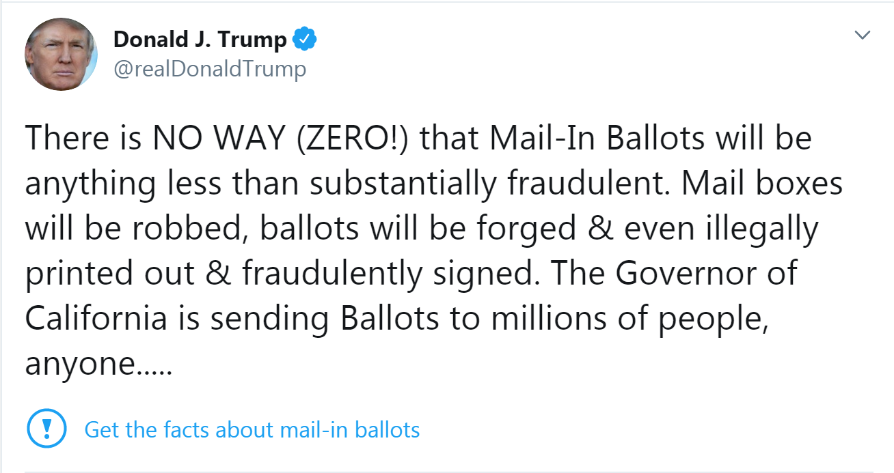Click the word "California" in the tweet

tap(96, 319)
